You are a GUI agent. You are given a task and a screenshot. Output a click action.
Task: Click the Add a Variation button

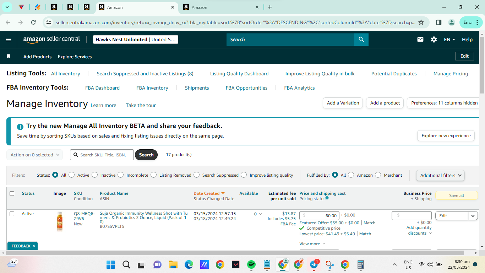click(343, 103)
